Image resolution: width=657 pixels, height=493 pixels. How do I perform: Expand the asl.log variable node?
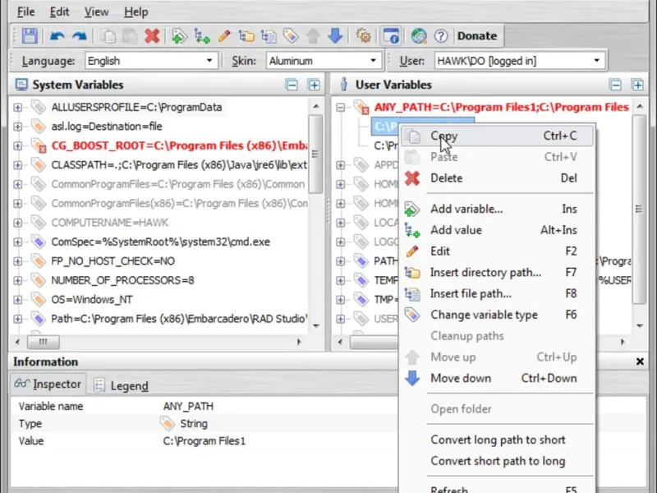17,127
